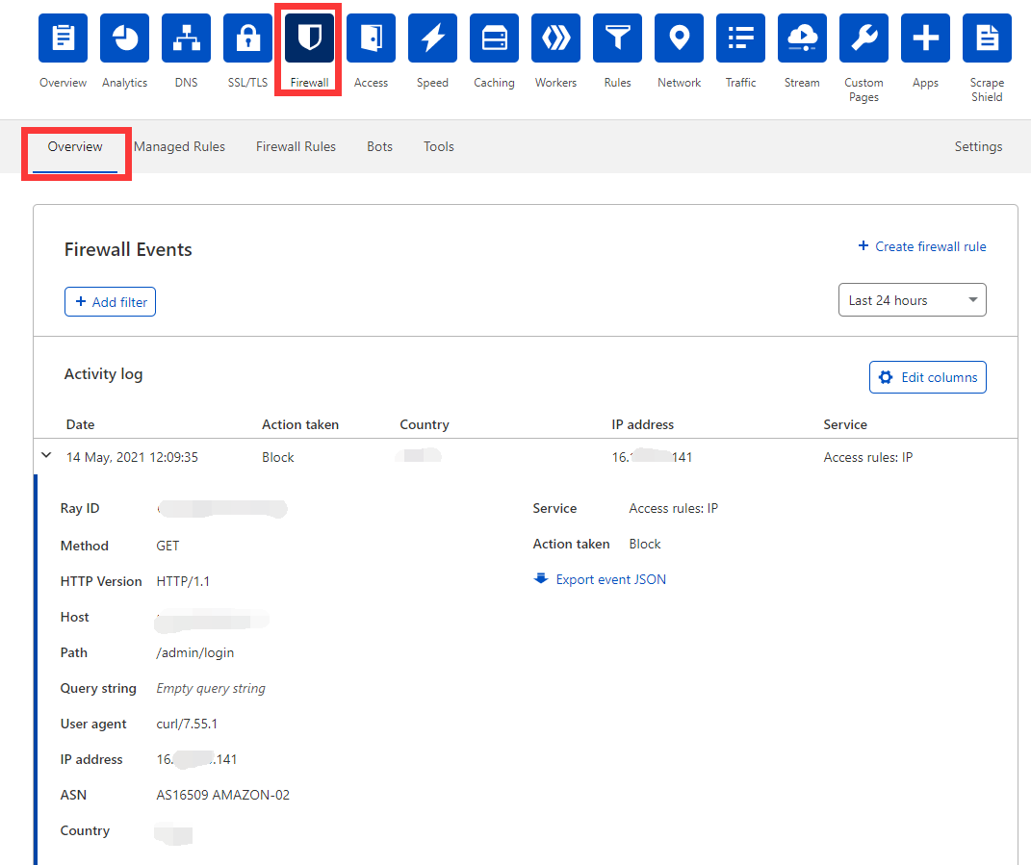Click the SSL/TLS padlock icon
Screen dimensions: 1031x865
(x=247, y=38)
